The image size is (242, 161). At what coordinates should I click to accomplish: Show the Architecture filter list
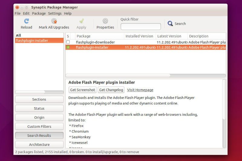coord(39,145)
